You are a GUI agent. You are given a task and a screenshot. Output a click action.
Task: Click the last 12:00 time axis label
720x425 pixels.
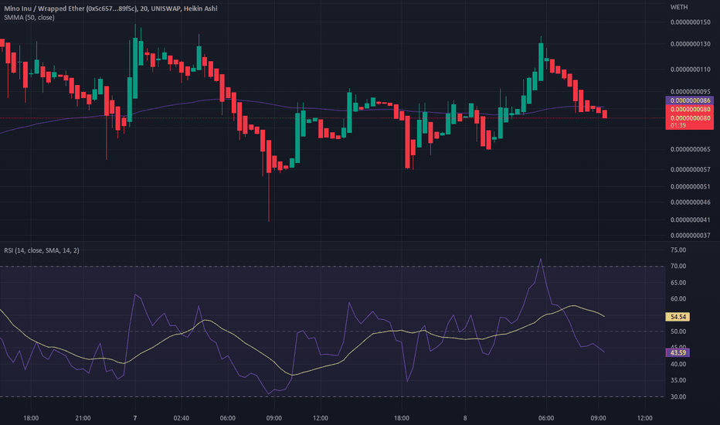(645, 418)
